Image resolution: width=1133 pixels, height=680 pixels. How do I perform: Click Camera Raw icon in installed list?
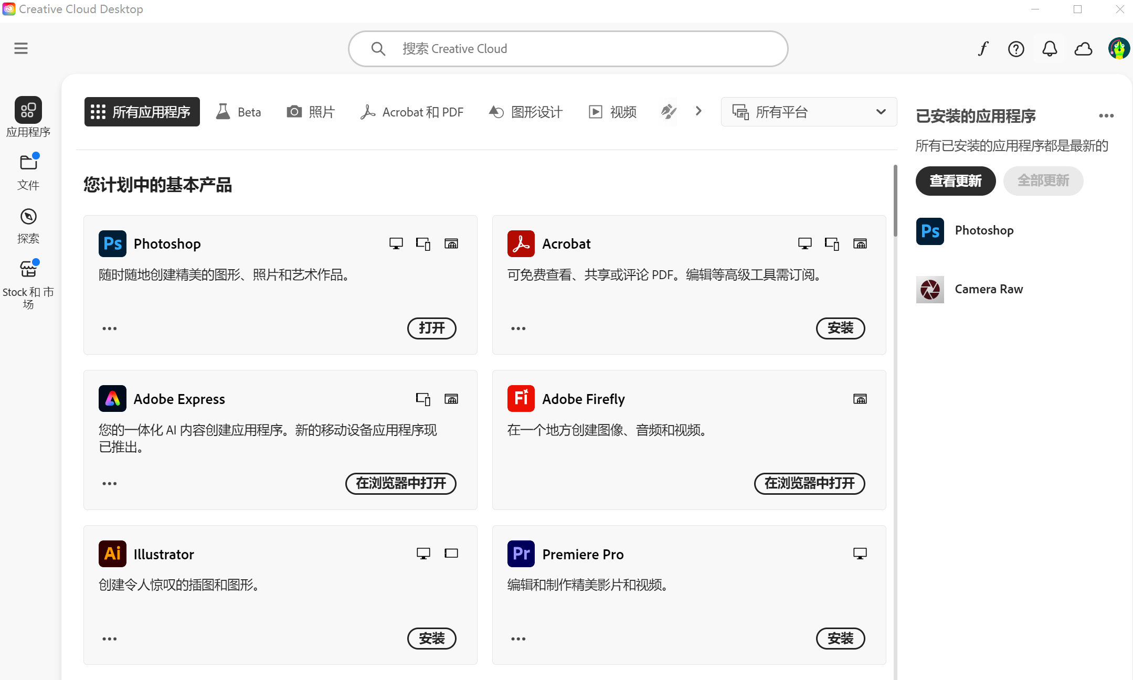click(930, 290)
